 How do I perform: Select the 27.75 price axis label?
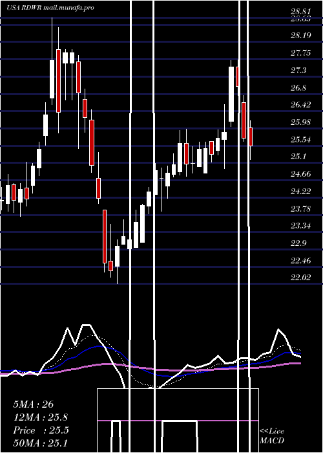coord(300,53)
